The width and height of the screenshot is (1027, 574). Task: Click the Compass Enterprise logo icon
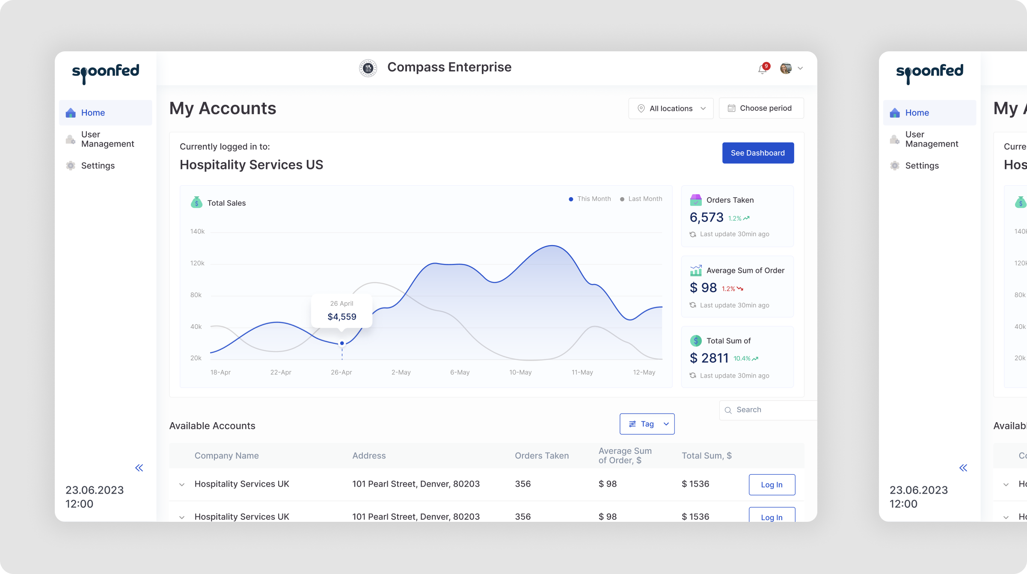(x=368, y=67)
